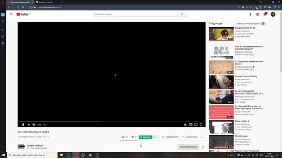Open the Opera main menu logo
This screenshot has height=158, width=282.
tap(3, 3)
